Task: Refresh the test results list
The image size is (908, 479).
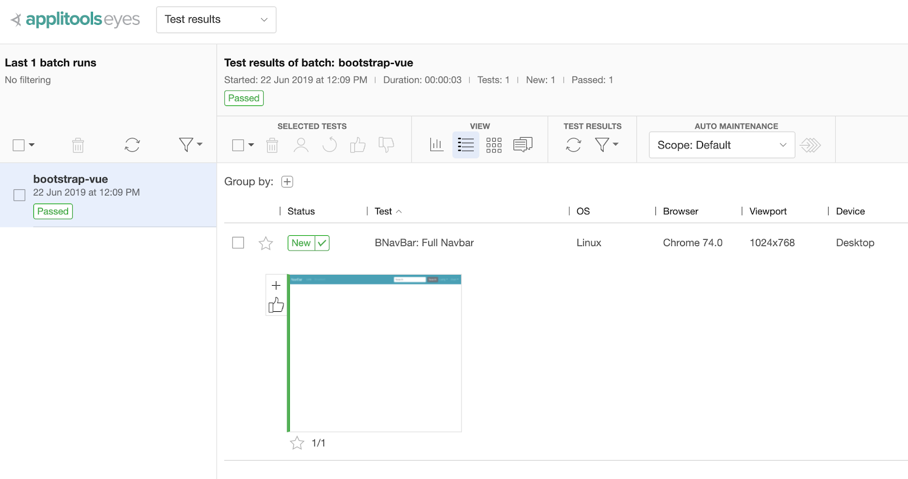Action: pos(574,145)
